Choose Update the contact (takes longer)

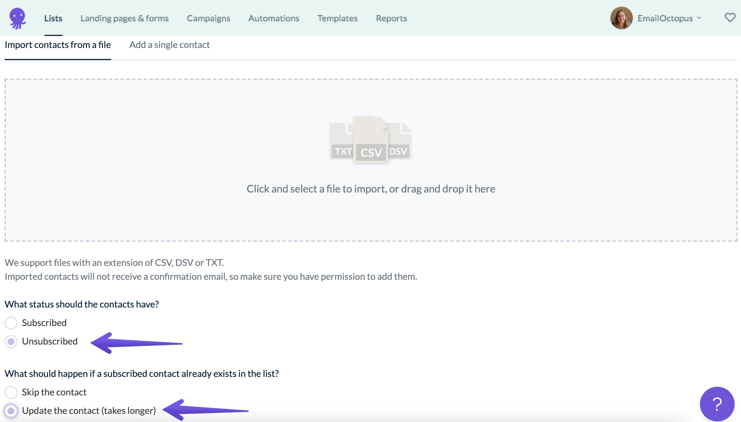pyautogui.click(x=11, y=411)
